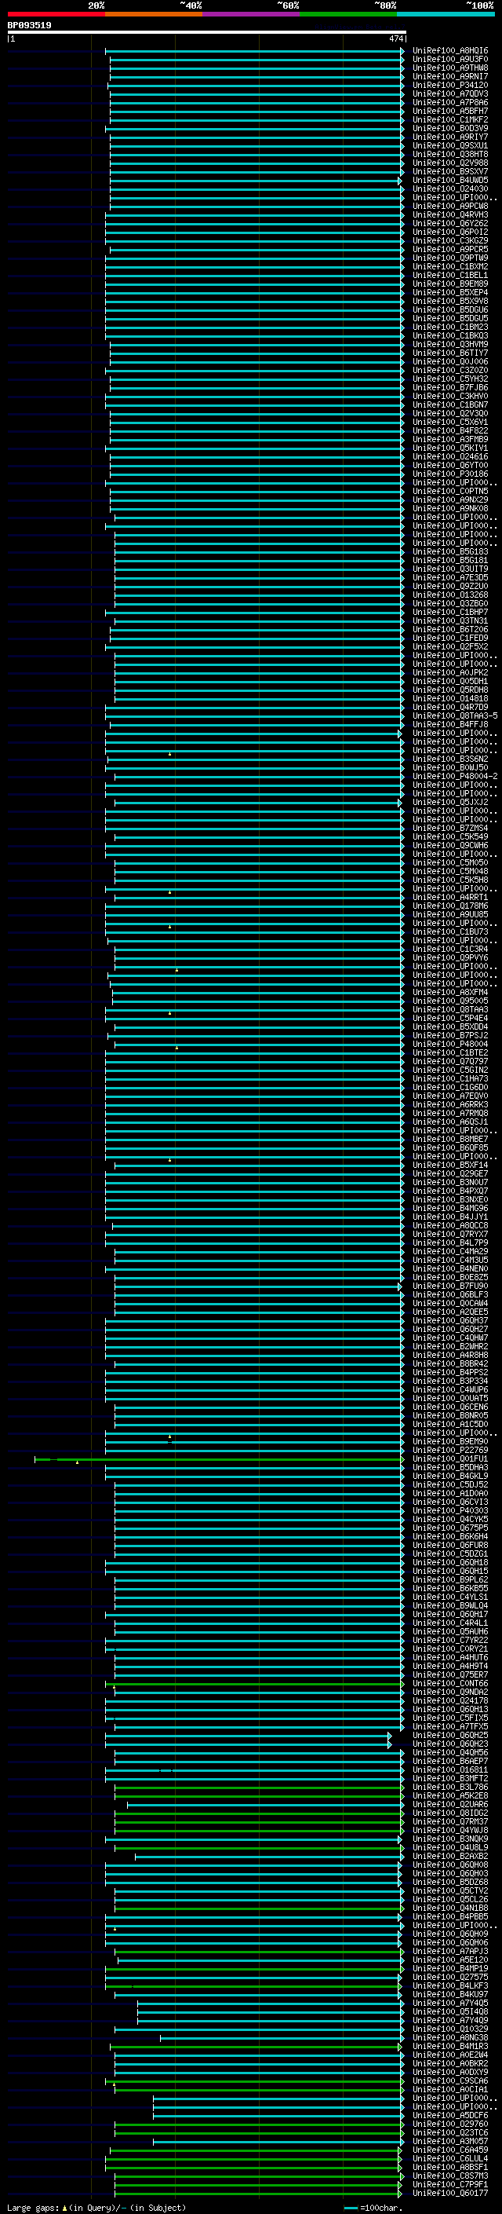
Task: Open hit UniRef100_A8NG38
Action: click(450, 2038)
